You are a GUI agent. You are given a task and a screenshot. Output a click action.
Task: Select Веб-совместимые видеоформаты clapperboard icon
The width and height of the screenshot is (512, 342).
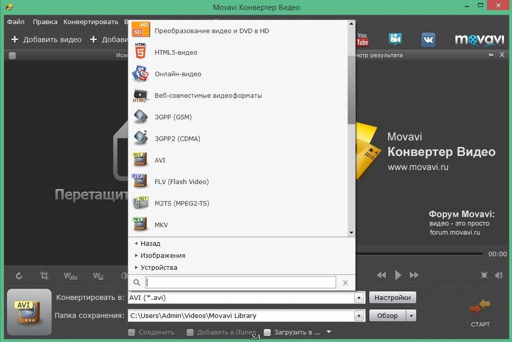[x=140, y=95]
